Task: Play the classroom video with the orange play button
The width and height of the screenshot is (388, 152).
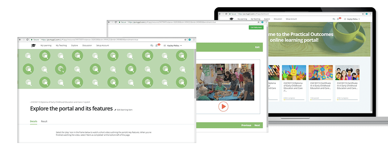Action: pos(223,106)
